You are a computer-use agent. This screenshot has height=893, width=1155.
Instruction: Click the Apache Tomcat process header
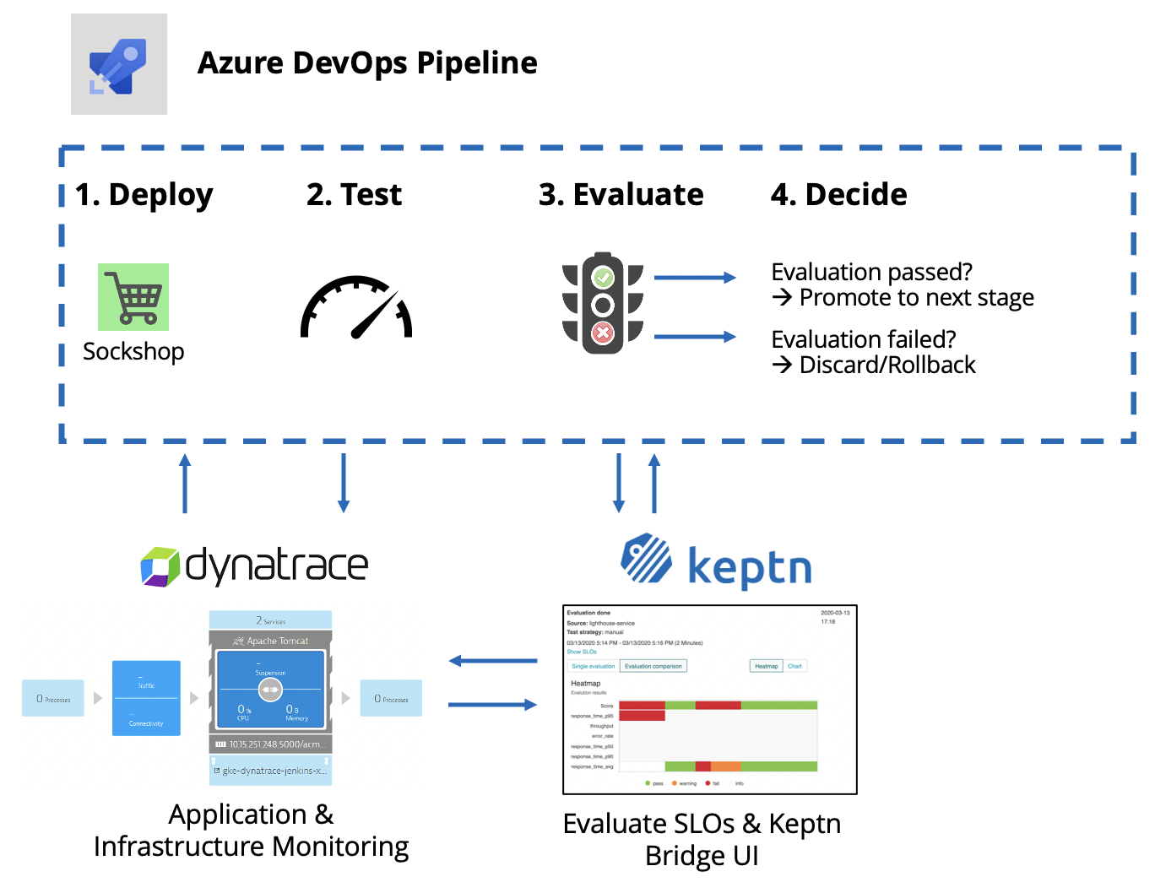[x=270, y=641]
